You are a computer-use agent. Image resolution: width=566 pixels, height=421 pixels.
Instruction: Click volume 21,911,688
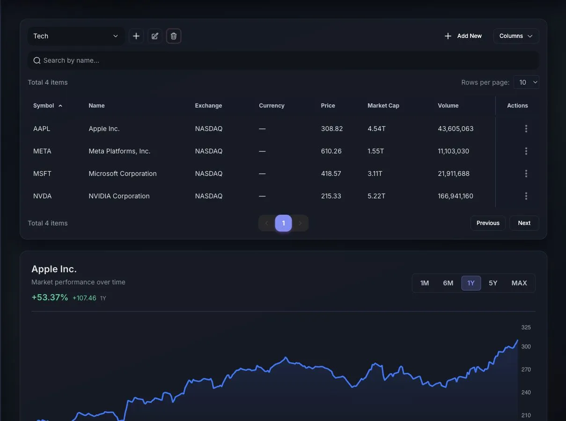(x=454, y=174)
